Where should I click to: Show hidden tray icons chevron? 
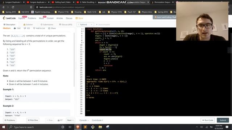197,127
